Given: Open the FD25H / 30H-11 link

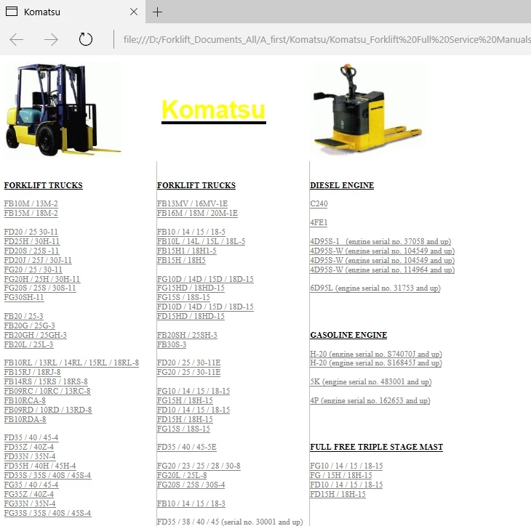Looking at the screenshot, I should pos(32,241).
